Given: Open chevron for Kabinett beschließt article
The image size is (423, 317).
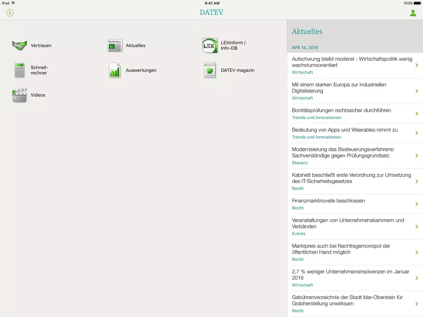Looking at the screenshot, I should tap(417, 182).
